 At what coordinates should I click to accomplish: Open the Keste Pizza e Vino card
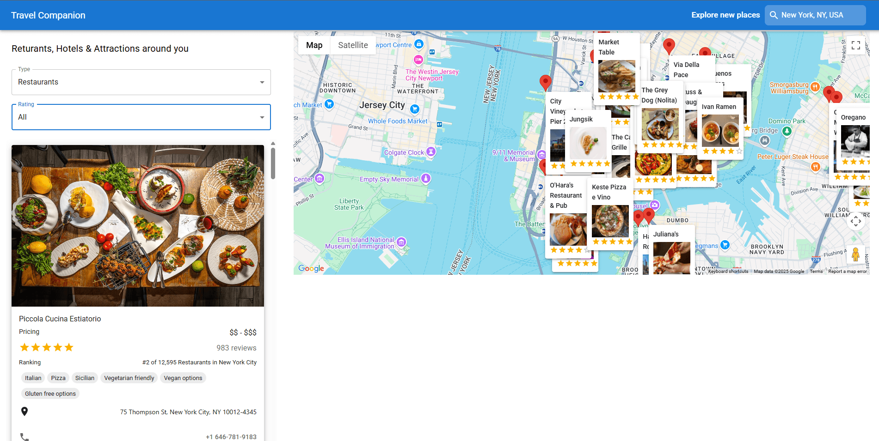pyautogui.click(x=610, y=214)
